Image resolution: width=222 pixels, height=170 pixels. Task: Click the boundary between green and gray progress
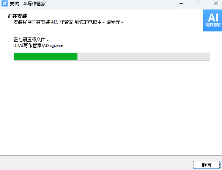pyautogui.click(x=77, y=57)
